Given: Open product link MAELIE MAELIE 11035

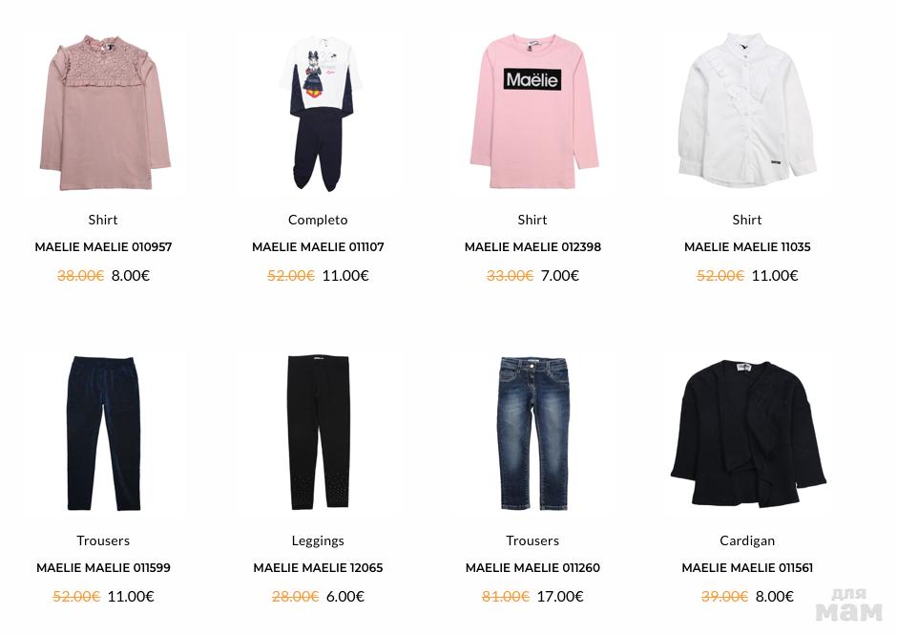Looking at the screenshot, I should pyautogui.click(x=747, y=246).
